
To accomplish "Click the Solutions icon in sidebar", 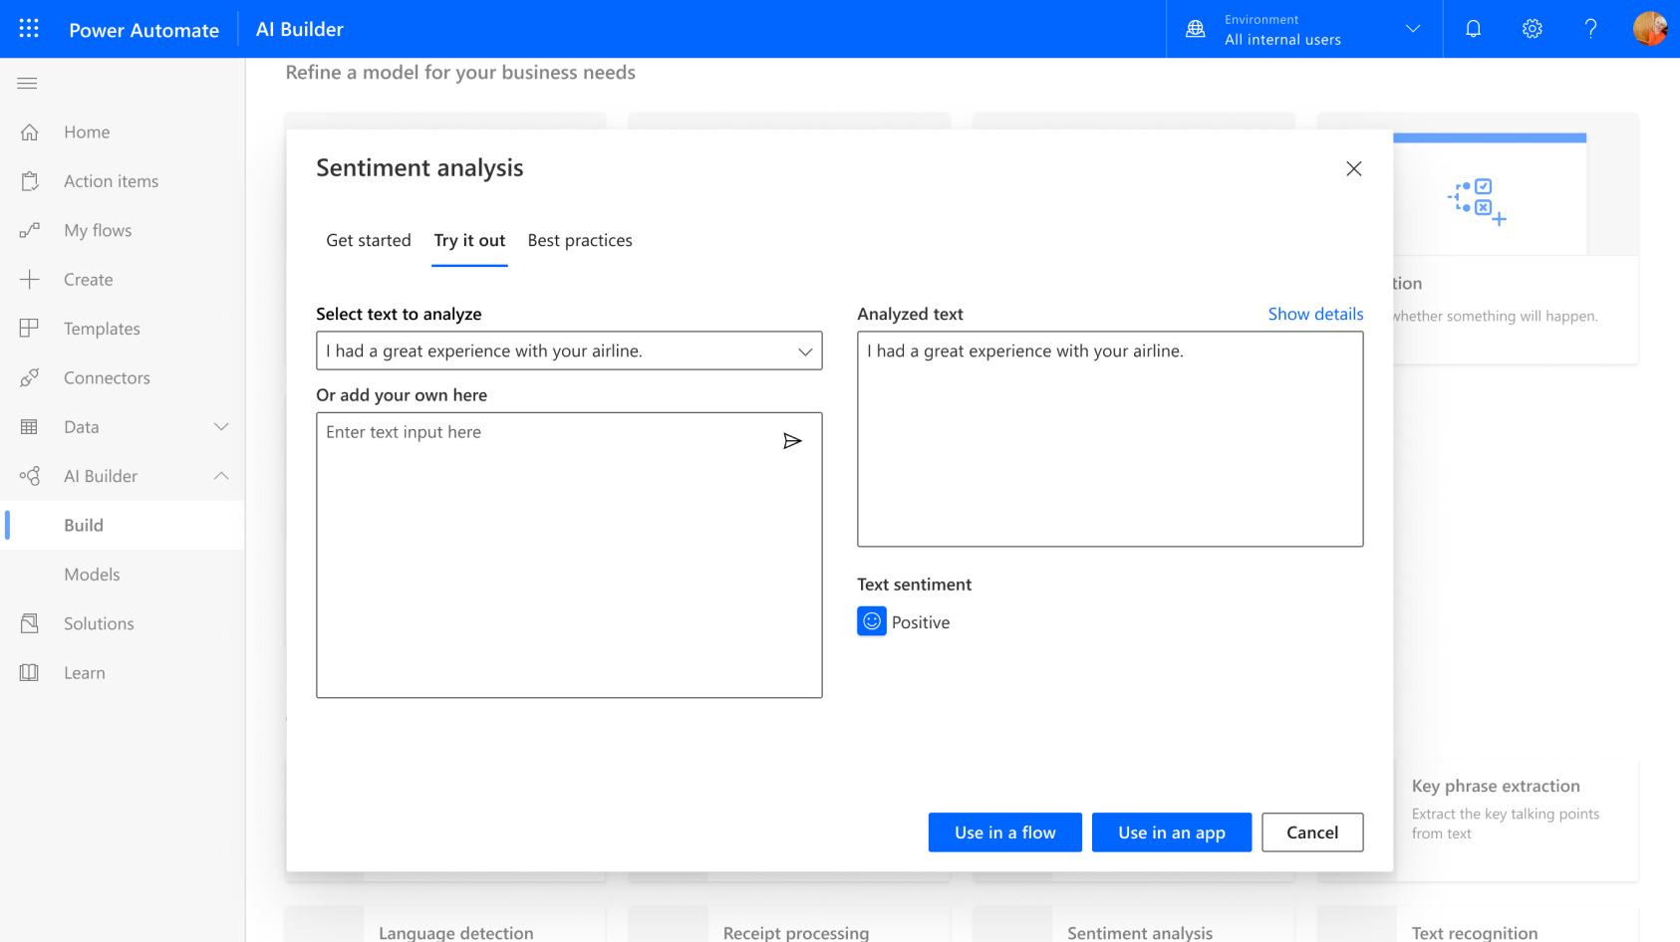I will [30, 623].
